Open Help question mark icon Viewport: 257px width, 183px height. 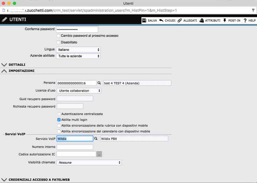click(x=245, y=20)
